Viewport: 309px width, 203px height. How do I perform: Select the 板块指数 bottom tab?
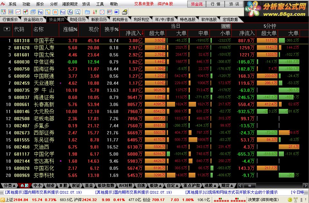(x=106, y=186)
